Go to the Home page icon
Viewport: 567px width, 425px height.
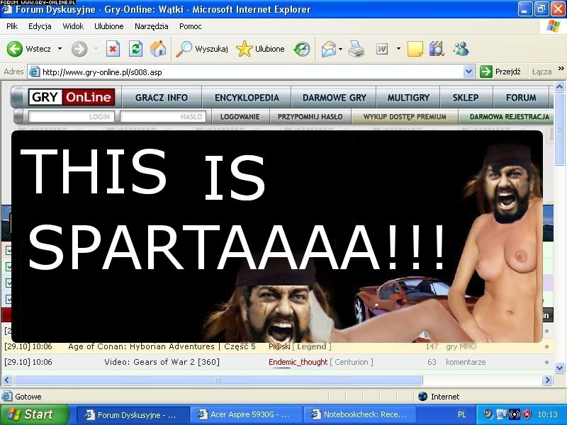pos(157,49)
